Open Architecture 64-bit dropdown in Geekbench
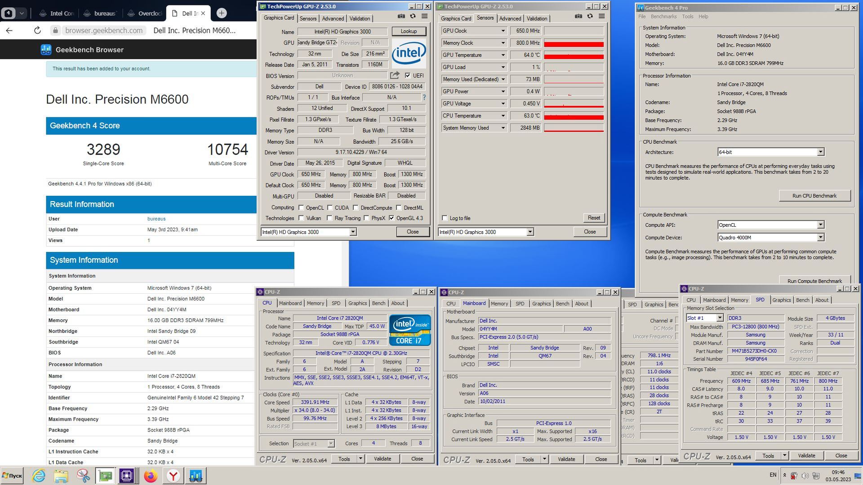This screenshot has width=863, height=485. (x=821, y=152)
